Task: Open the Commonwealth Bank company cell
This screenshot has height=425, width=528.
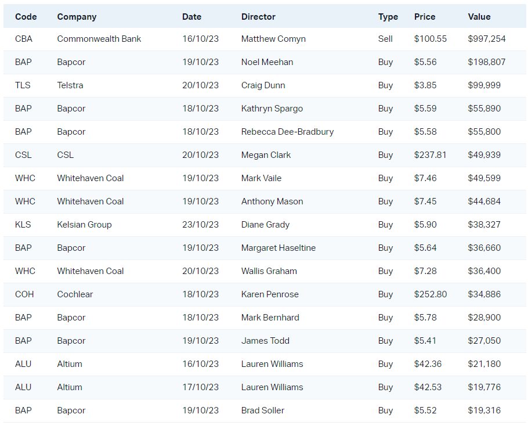Action: click(99, 39)
